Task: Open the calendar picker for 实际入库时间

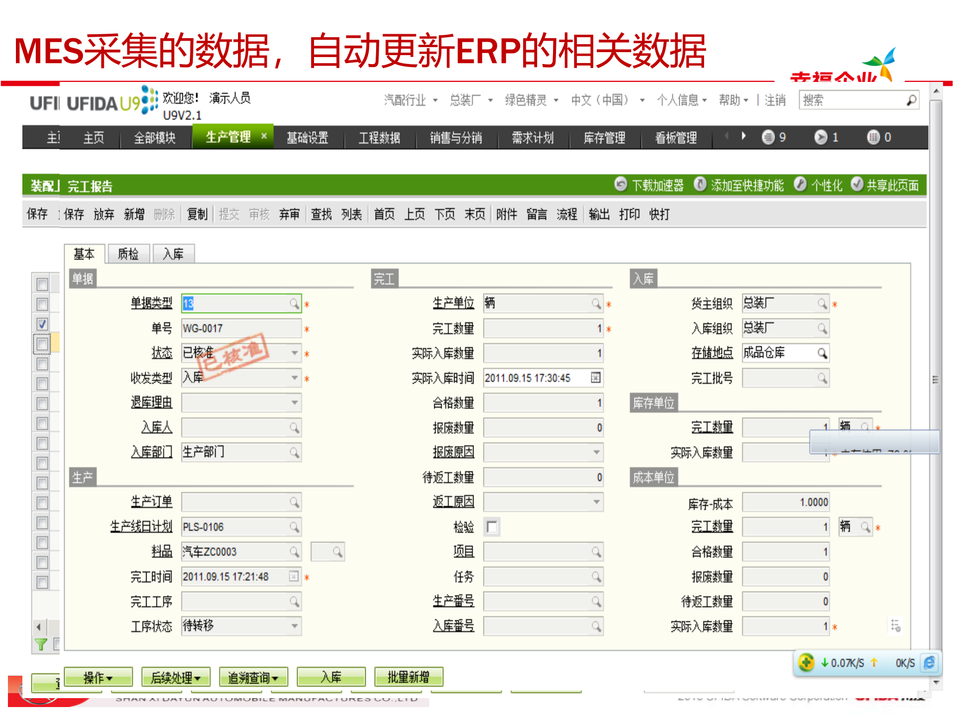Action: coord(596,378)
